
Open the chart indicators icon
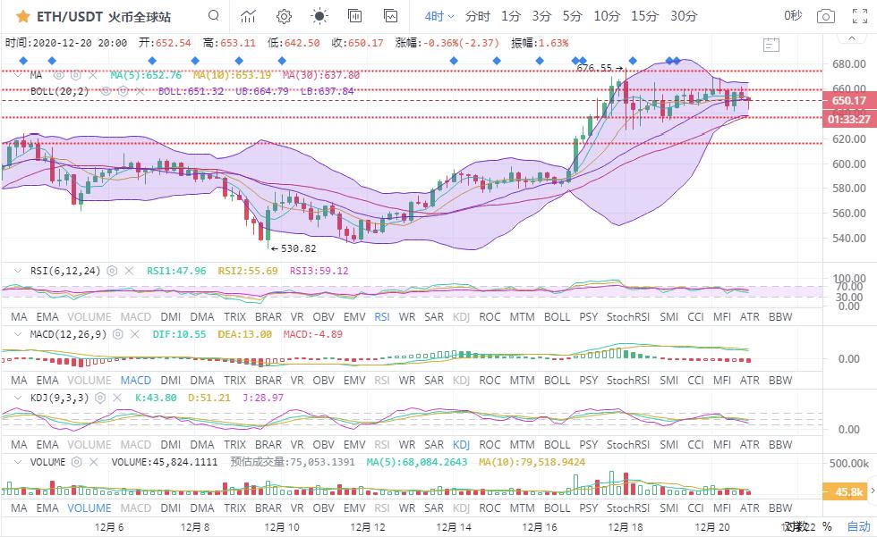(x=248, y=16)
